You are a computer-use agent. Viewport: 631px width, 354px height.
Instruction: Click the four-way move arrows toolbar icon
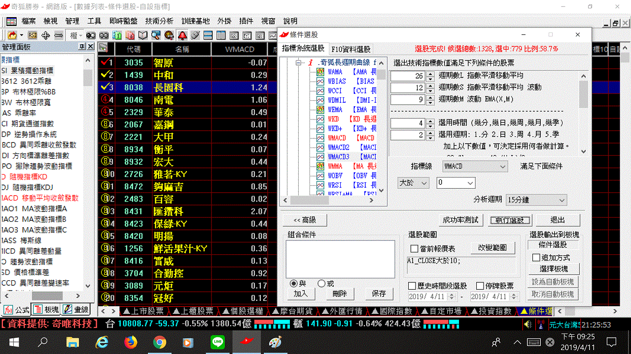click(x=45, y=35)
